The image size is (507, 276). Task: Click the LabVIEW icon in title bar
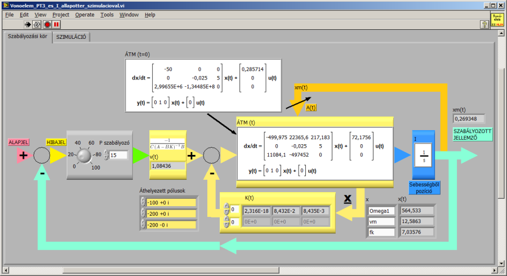click(x=5, y=5)
